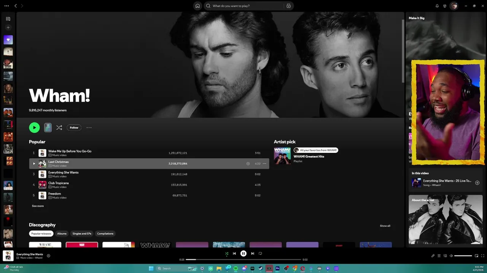Open now-playing Everything She Wants cover
487x273 pixels.
tap(8, 256)
